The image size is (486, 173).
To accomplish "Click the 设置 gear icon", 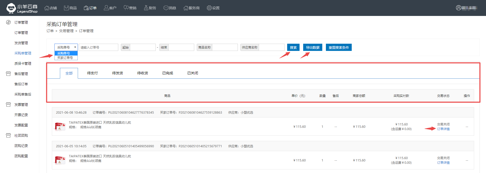I will [x=209, y=8].
